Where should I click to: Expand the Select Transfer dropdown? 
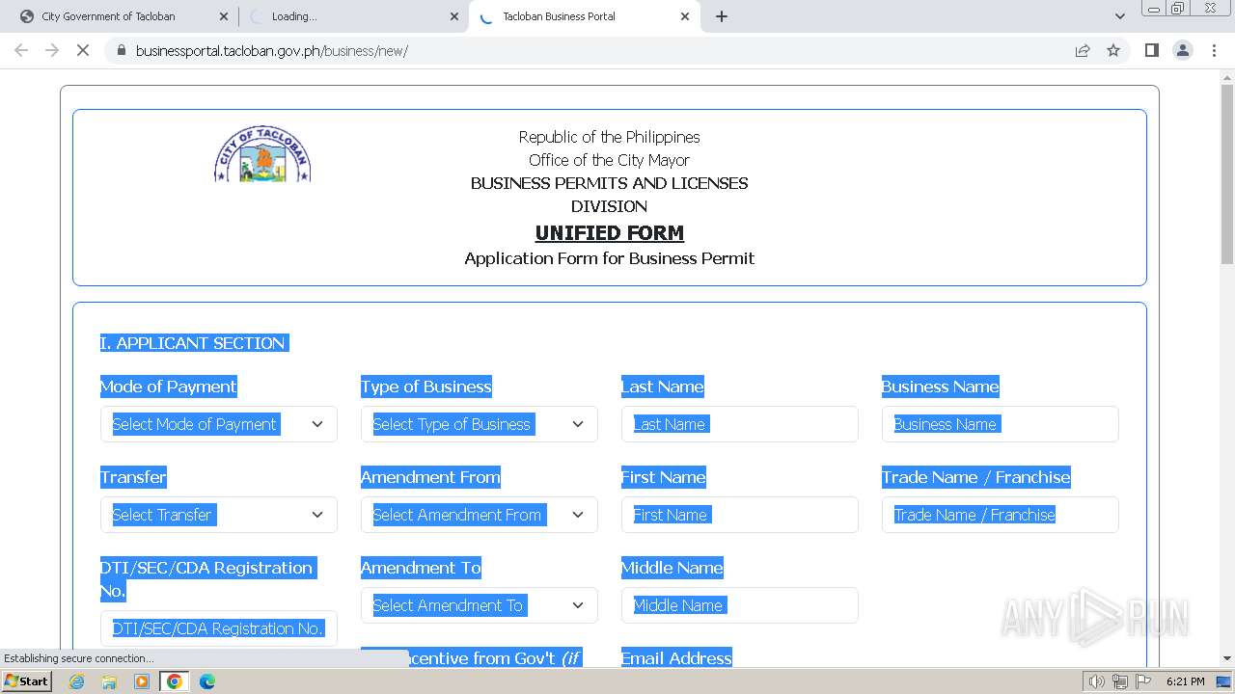point(219,515)
